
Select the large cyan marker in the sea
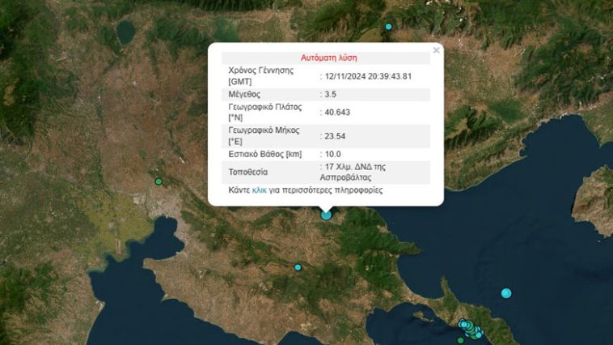click(506, 293)
